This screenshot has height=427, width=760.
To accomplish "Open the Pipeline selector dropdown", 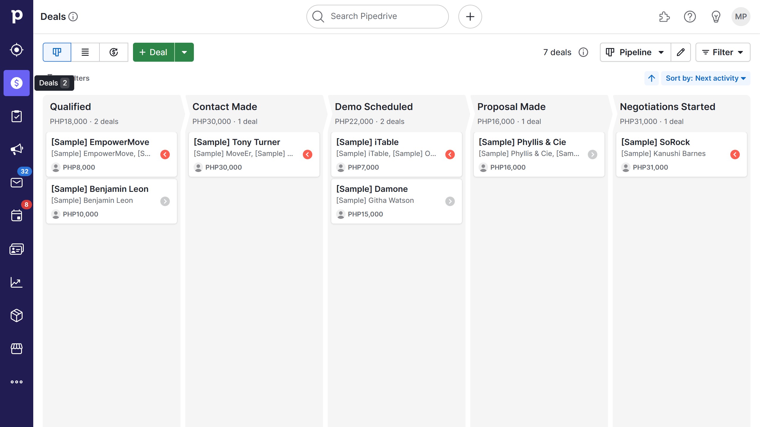I will [635, 52].
